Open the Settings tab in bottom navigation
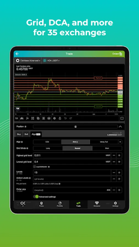 click(x=115, y=204)
